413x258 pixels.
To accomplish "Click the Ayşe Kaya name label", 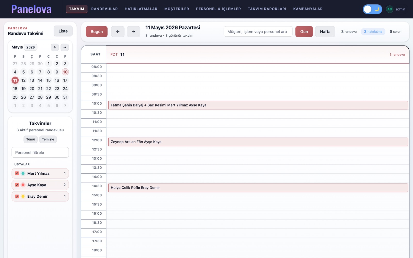I will pyautogui.click(x=37, y=185).
